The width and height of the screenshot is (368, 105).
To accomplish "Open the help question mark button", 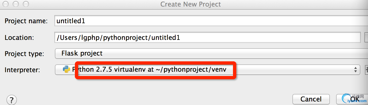I will coord(12,99).
